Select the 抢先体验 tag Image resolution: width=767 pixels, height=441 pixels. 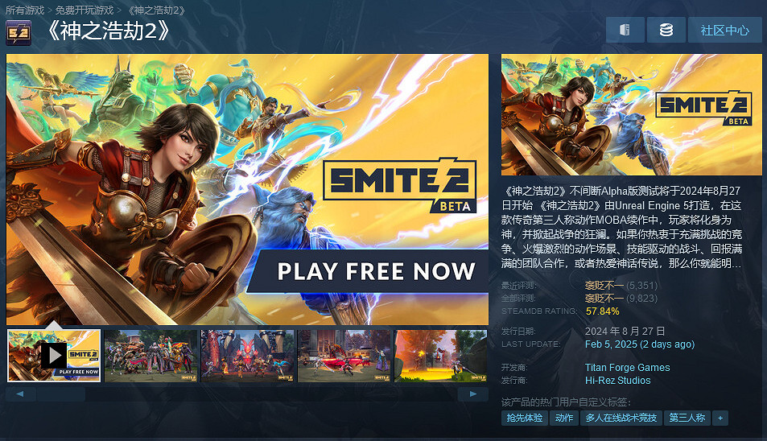525,418
